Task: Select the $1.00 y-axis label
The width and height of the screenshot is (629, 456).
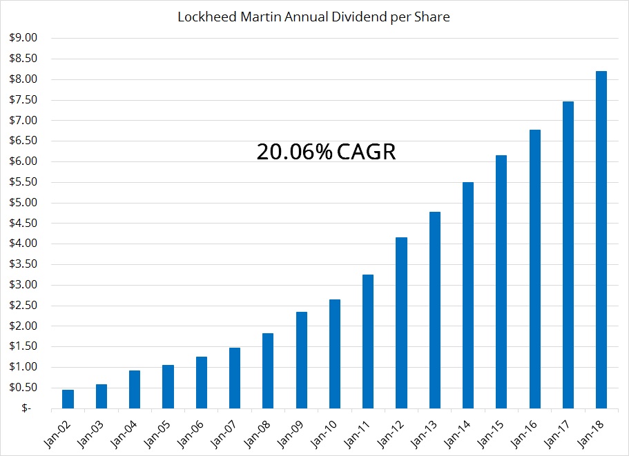Action: [x=23, y=366]
